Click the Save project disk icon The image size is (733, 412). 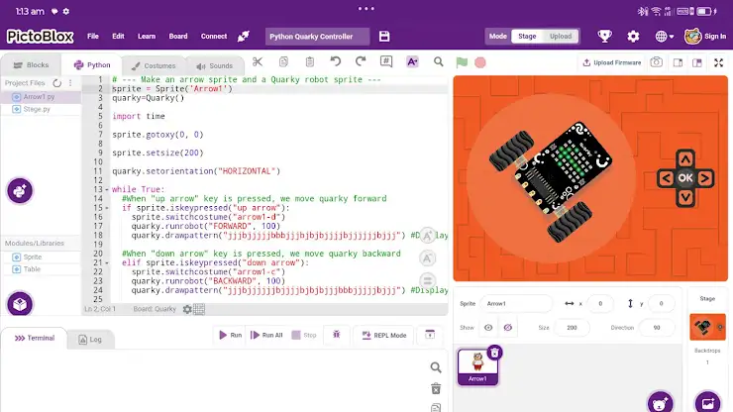[x=384, y=36]
